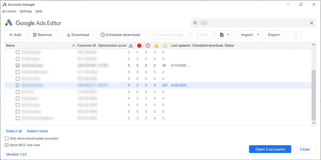Select the cell showing 367 warnings
Image resolution: width=321 pixels, height=160 pixels.
(x=165, y=85)
